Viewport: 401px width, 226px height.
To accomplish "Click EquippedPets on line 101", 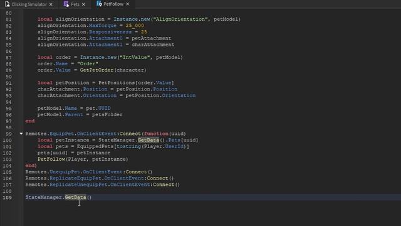I will pyautogui.click(x=95, y=146).
